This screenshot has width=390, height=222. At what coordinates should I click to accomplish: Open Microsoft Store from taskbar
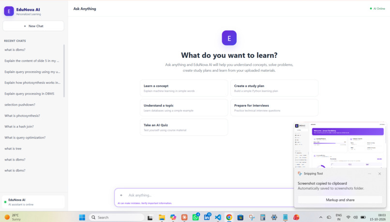(240, 217)
